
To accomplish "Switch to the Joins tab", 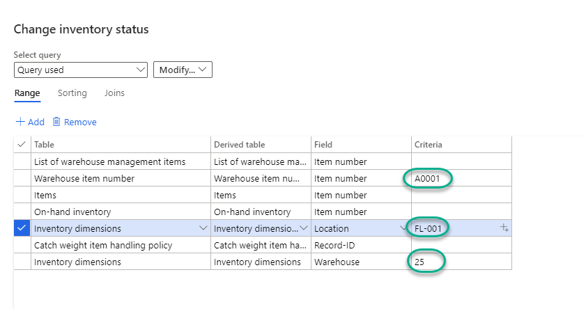I will pyautogui.click(x=114, y=93).
